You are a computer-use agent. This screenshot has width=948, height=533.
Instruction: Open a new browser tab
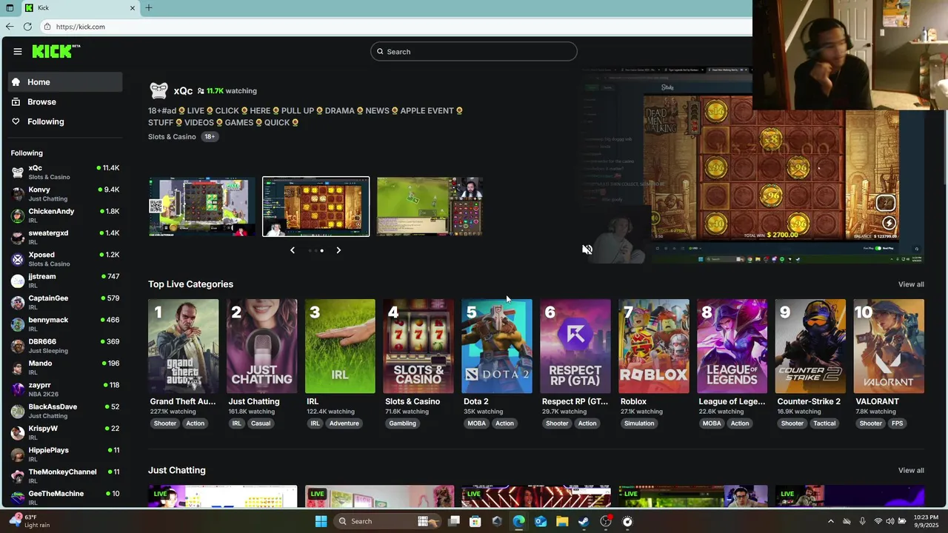[149, 8]
